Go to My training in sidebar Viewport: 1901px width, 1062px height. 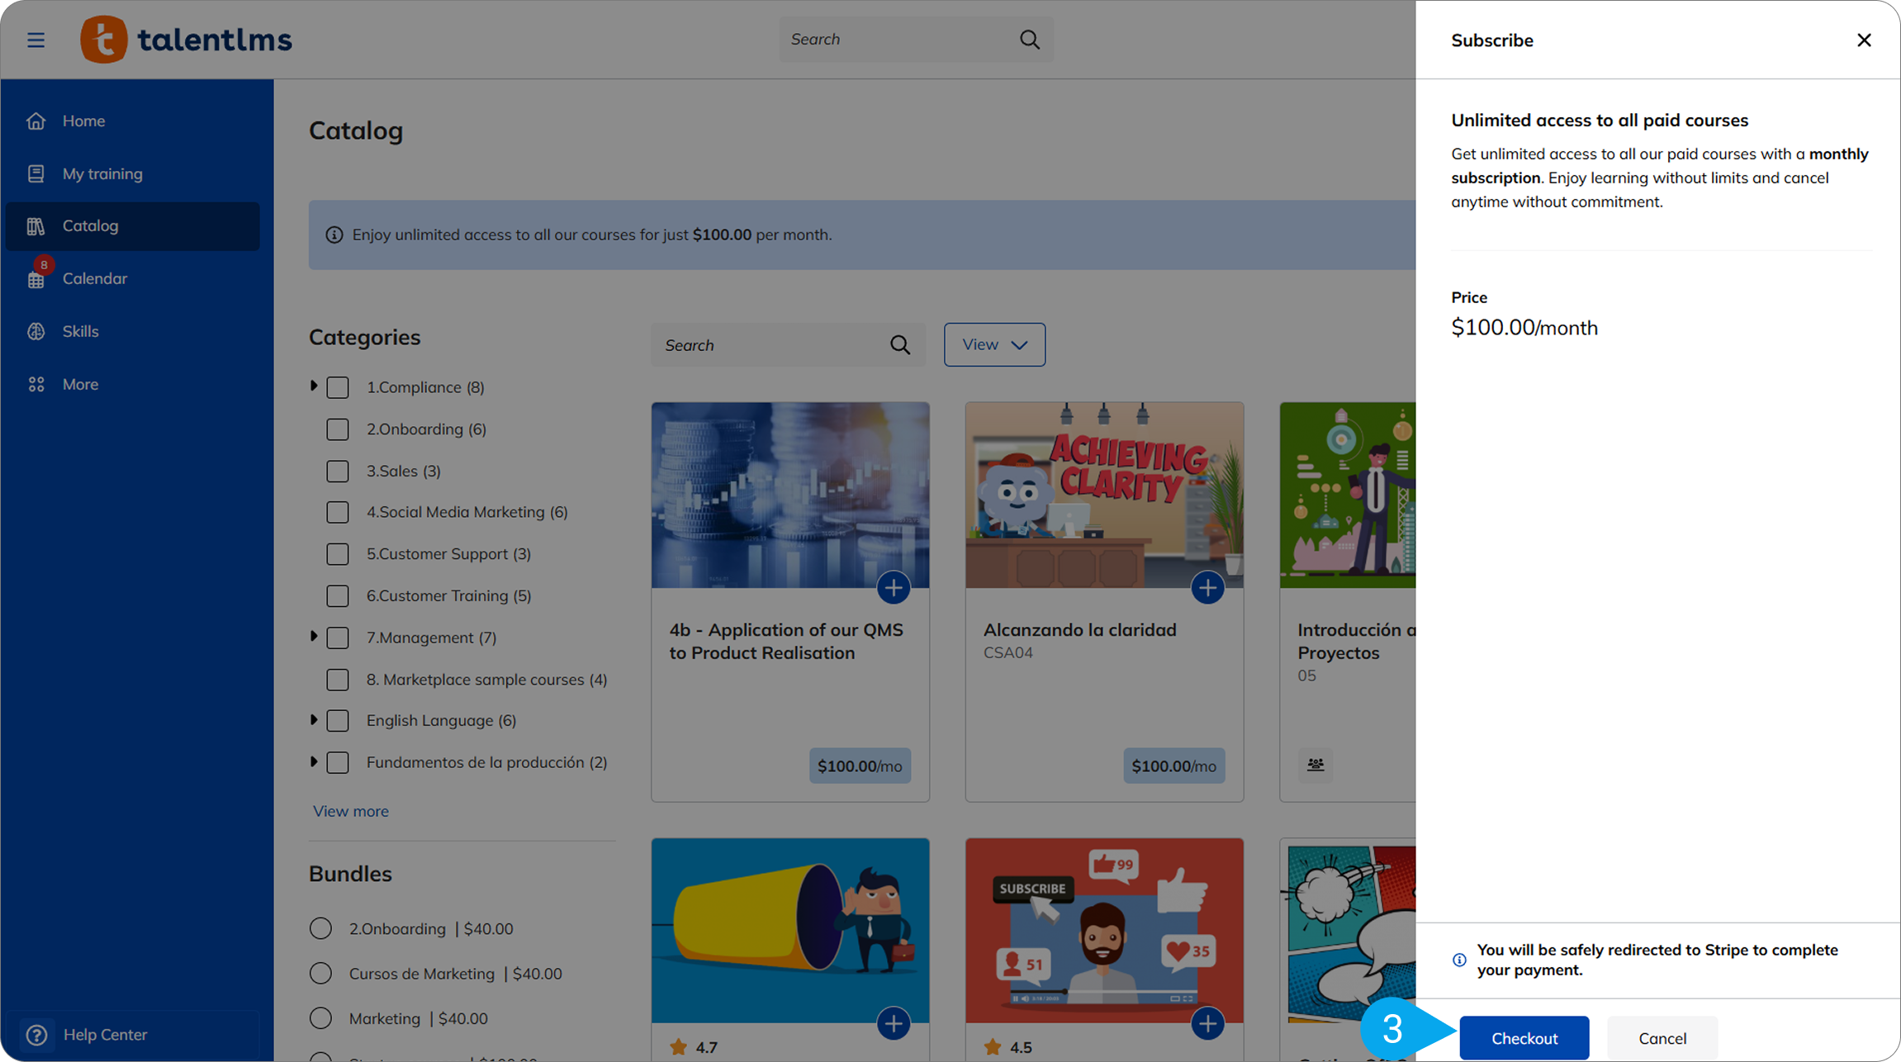(102, 174)
